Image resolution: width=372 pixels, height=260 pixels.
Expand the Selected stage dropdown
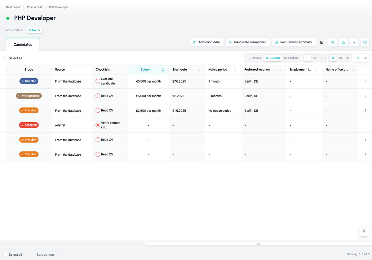pos(29,81)
